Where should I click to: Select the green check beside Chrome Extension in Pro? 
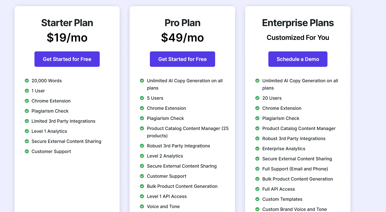(x=142, y=108)
